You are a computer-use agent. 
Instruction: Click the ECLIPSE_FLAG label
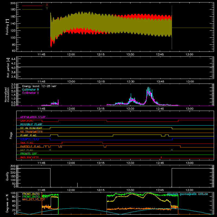(x=30, y=139)
